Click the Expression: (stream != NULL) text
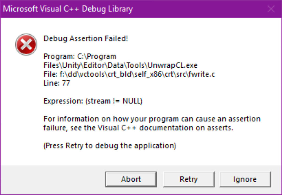Image resolution: width=282 pixels, height=195 pixels. [x=93, y=101]
